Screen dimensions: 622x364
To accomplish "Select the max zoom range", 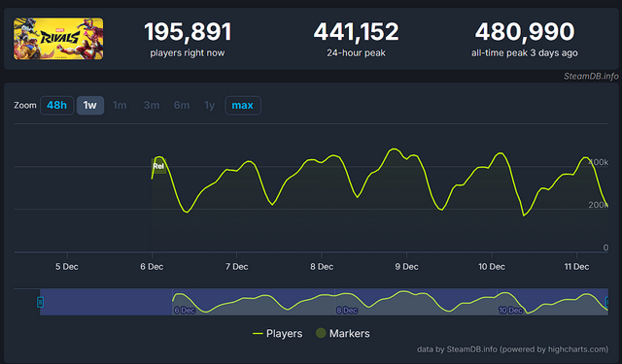I will [x=243, y=106].
